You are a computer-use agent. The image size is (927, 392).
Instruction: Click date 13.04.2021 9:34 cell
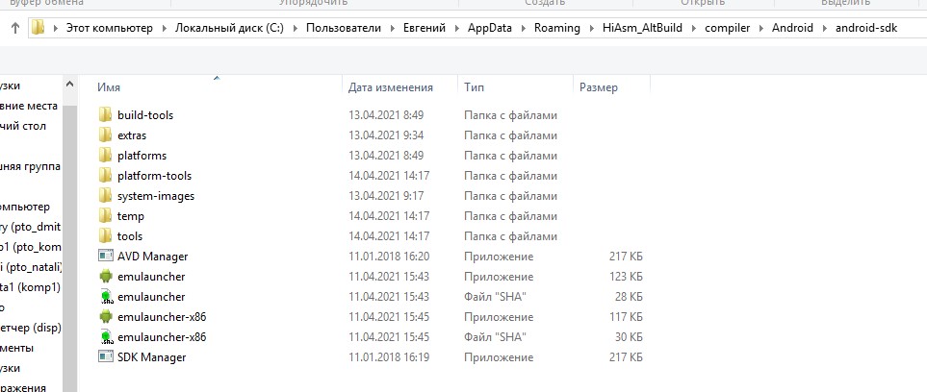click(x=386, y=135)
